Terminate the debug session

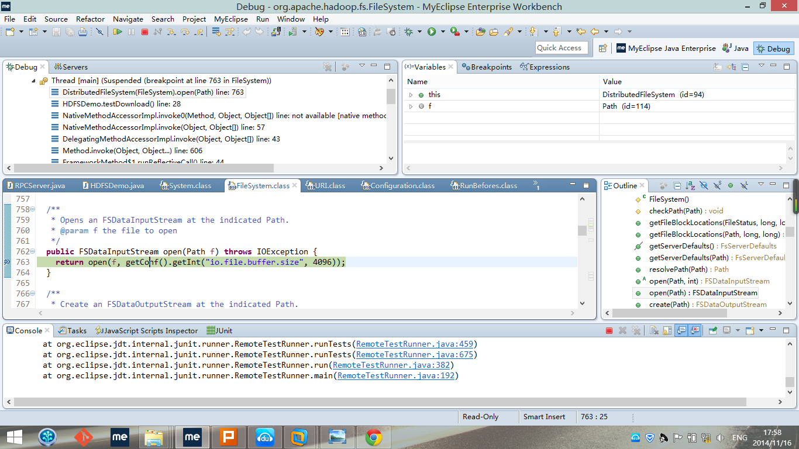click(145, 32)
